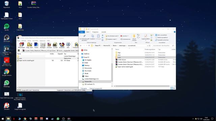The height and width of the screenshot is (121, 216).
Task: Open Hilfe menu in WinRAR
Action: [x=48, y=41]
